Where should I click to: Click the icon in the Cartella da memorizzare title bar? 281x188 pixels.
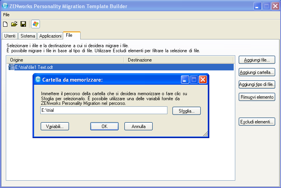click(x=38, y=79)
